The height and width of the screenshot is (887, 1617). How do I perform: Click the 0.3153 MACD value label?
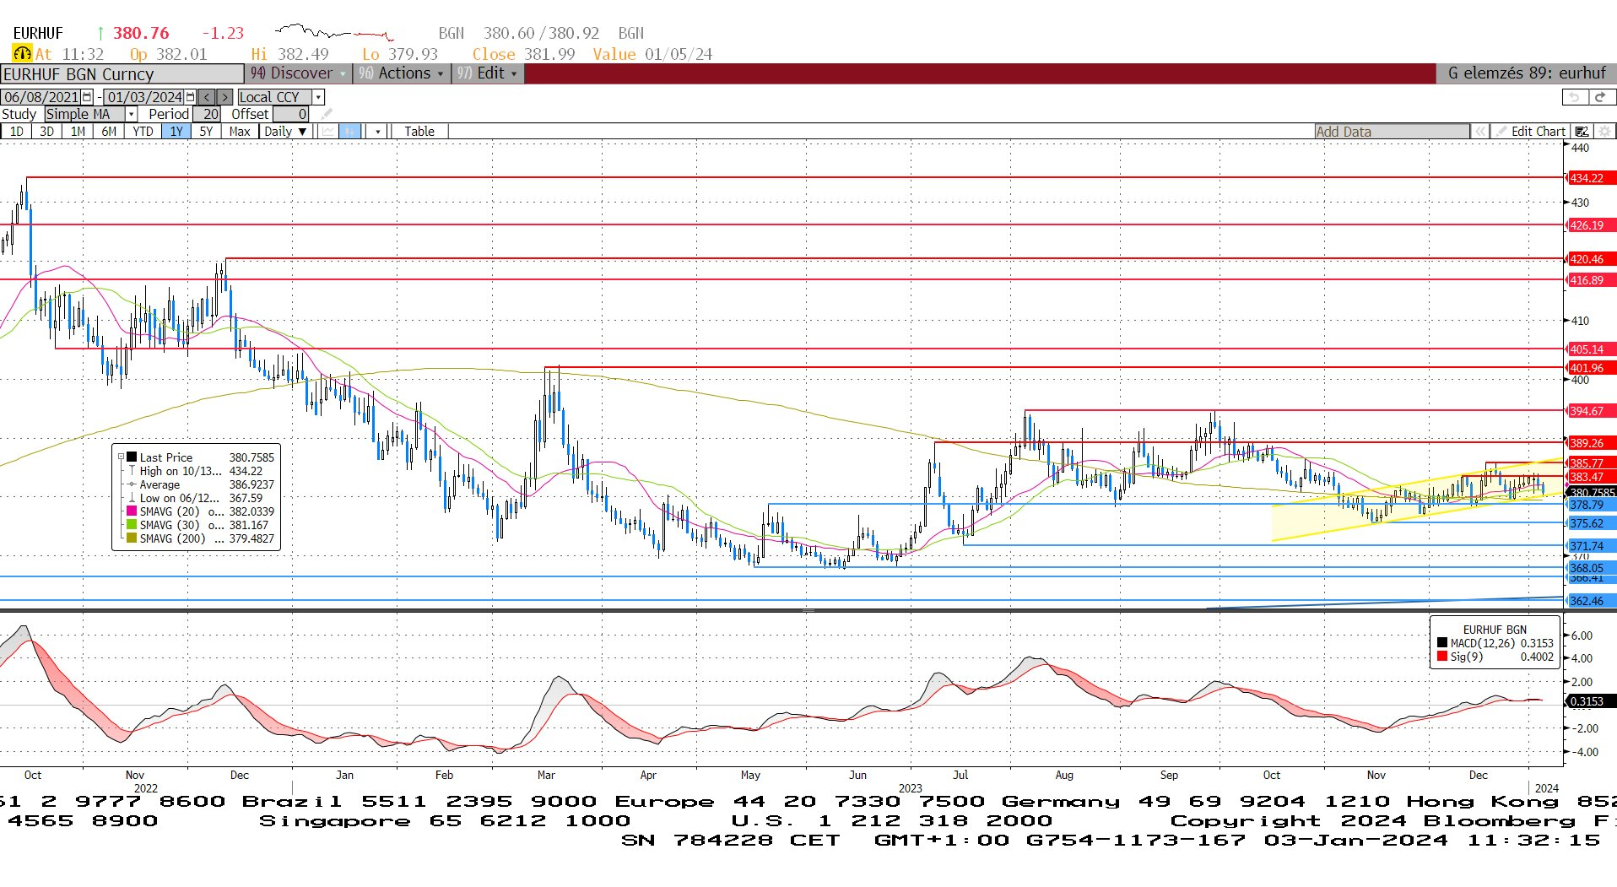[1590, 701]
